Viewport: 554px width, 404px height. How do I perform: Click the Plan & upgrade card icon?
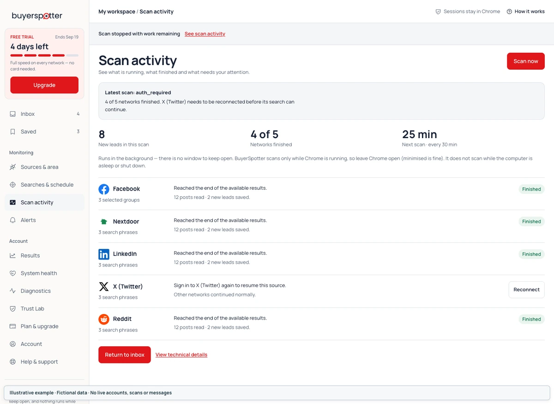pos(13,326)
